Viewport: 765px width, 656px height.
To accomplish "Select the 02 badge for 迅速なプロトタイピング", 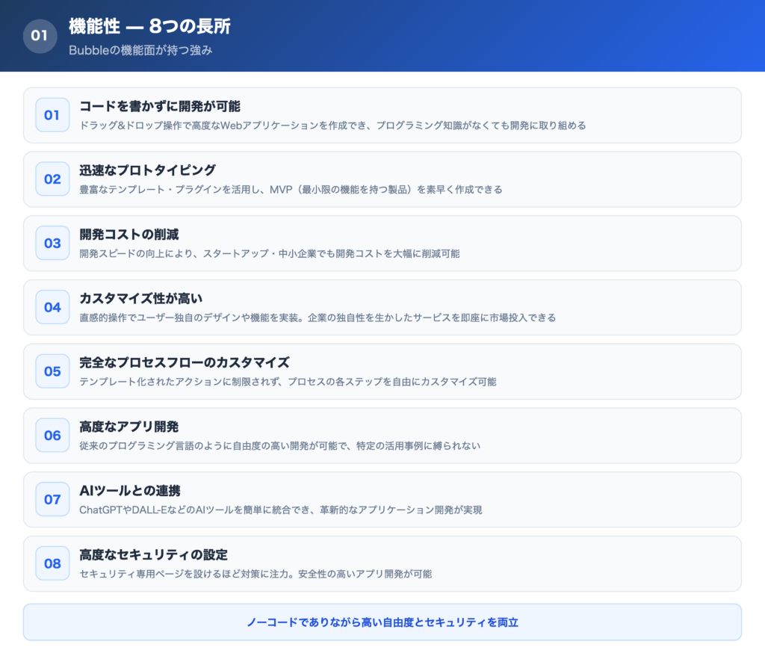I will [x=52, y=179].
